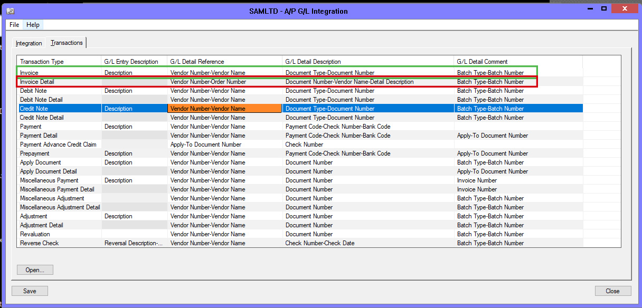Click the highlighted 'Credit Note' transaction cell
The height and width of the screenshot is (308, 642).
59,109
